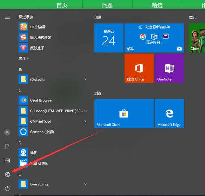Viewport: 205px width, 196px height.
Task: Click the 最近添加 section heading
Action: (x=26, y=17)
